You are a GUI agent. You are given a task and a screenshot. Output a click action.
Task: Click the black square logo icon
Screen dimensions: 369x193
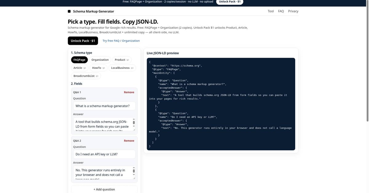69,11
